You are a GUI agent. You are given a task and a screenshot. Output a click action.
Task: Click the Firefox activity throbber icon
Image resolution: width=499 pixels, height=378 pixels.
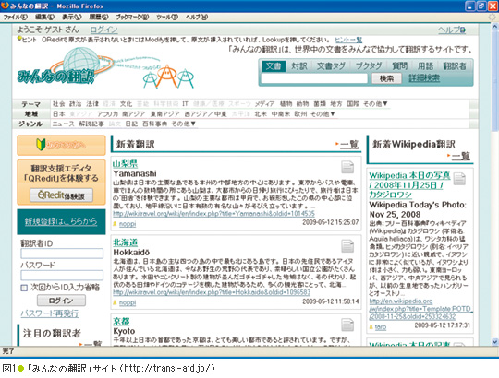coord(493,18)
